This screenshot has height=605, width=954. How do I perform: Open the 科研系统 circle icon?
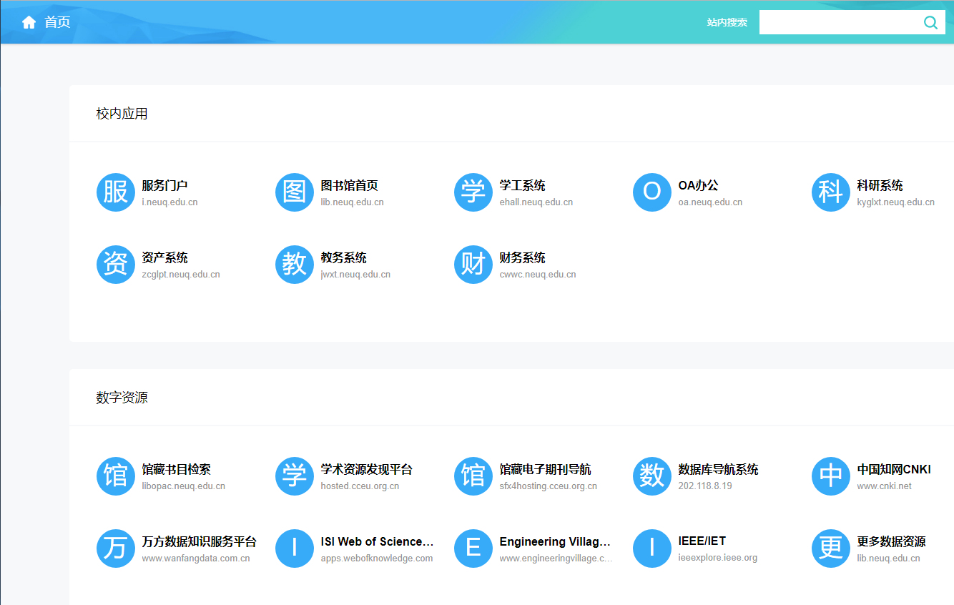click(x=831, y=192)
